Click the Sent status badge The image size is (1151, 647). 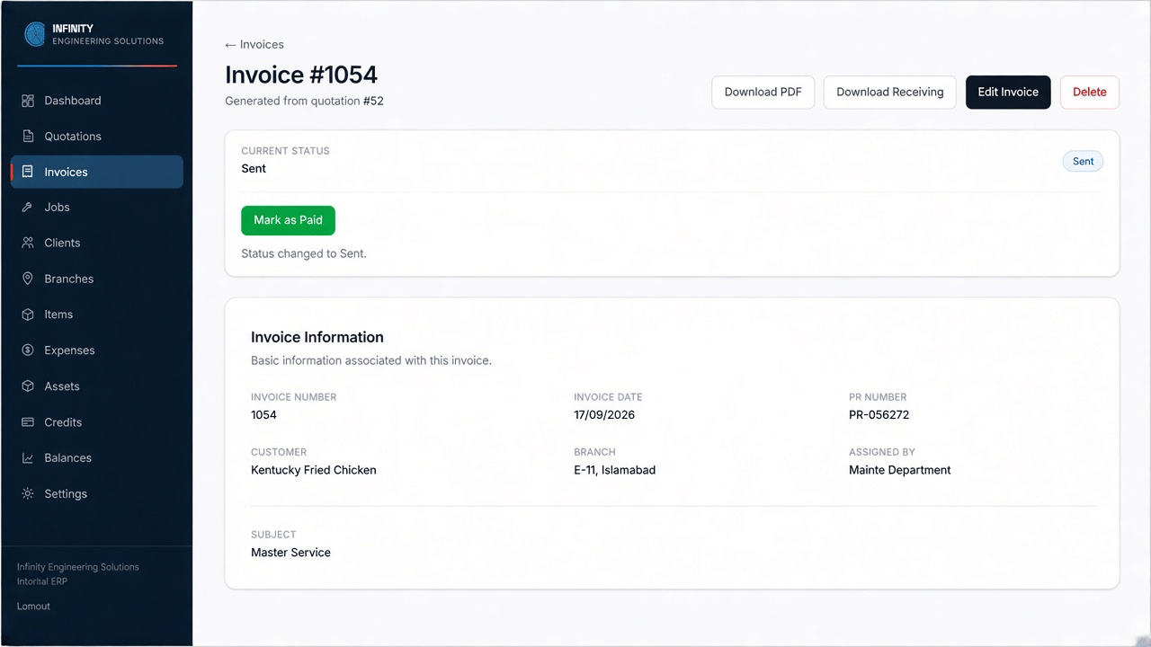[x=1083, y=162]
